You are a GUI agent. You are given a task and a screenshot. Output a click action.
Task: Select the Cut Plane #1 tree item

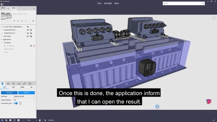(x=10, y=46)
